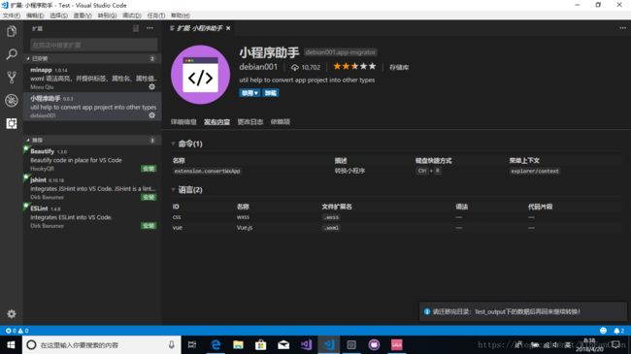The height and width of the screenshot is (354, 631).
Task: Open gear menu for minapp extension
Action: point(151,87)
